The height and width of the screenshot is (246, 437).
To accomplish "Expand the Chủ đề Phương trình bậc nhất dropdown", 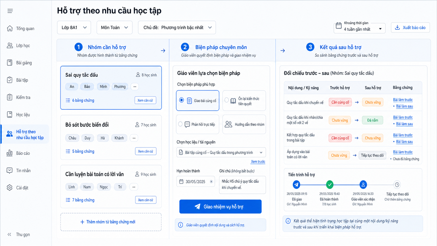I will [177, 27].
